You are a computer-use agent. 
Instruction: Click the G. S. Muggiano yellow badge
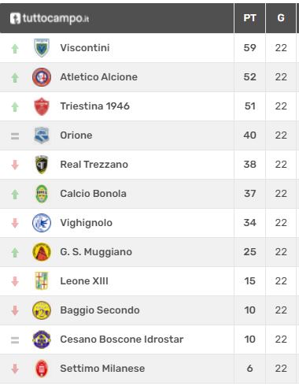[42, 252]
